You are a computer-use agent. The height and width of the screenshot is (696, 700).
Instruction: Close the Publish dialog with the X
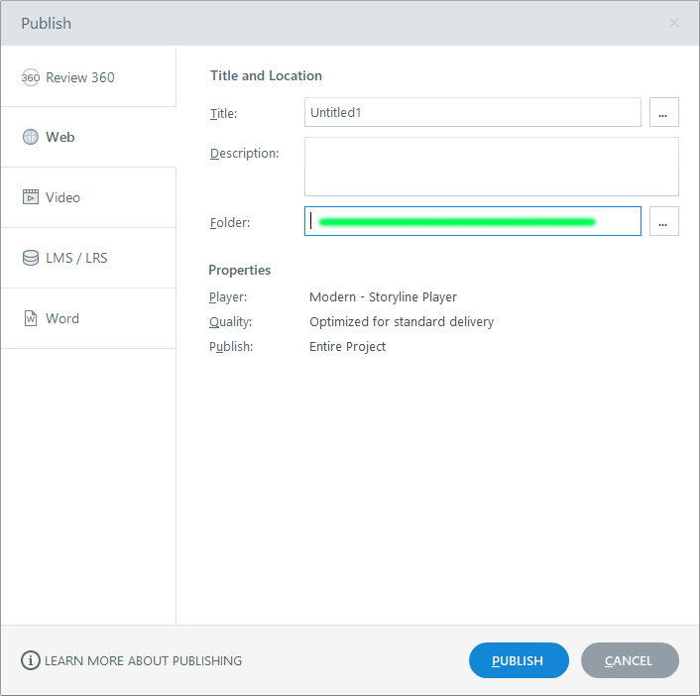pos(674,23)
